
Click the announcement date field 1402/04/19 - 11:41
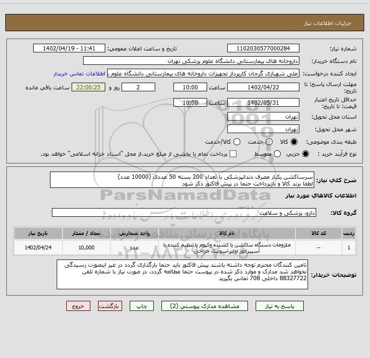pyautogui.click(x=69, y=49)
